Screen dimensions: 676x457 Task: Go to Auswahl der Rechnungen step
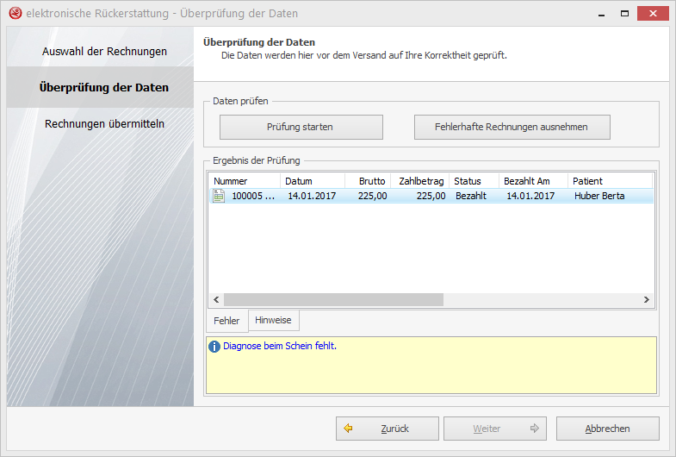point(104,51)
